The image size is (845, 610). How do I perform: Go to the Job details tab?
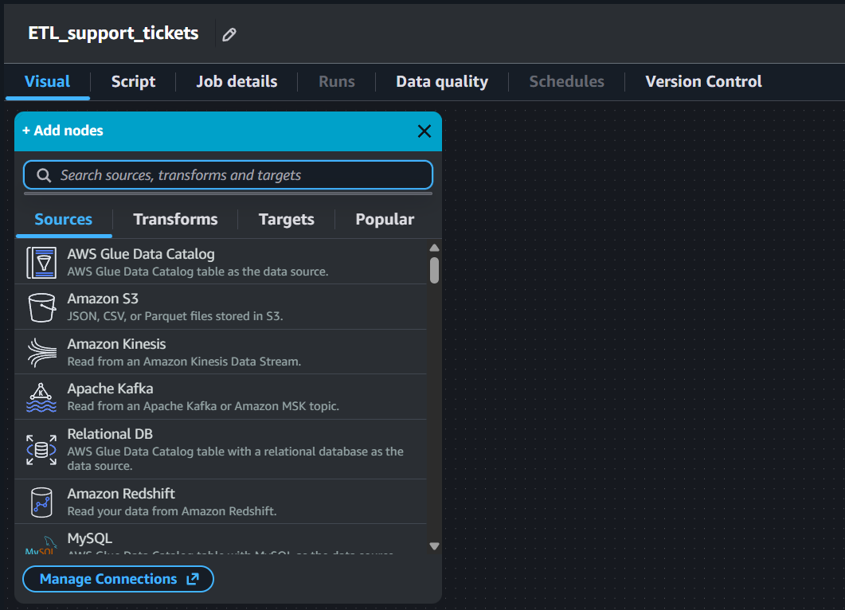237,82
